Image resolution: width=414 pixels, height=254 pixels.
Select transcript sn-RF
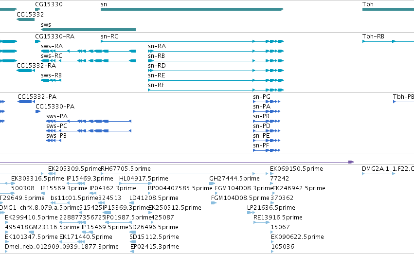[x=216, y=90]
